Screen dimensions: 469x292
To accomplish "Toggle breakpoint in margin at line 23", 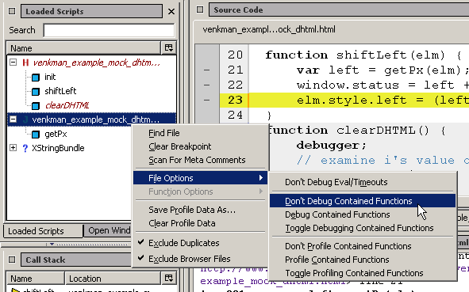I will [206, 100].
